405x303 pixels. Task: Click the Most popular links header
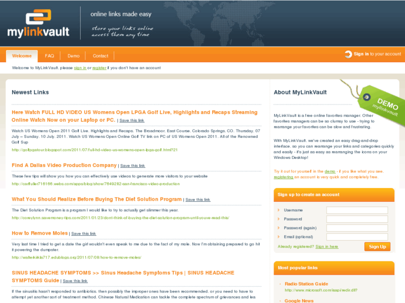pyautogui.click(x=334, y=268)
